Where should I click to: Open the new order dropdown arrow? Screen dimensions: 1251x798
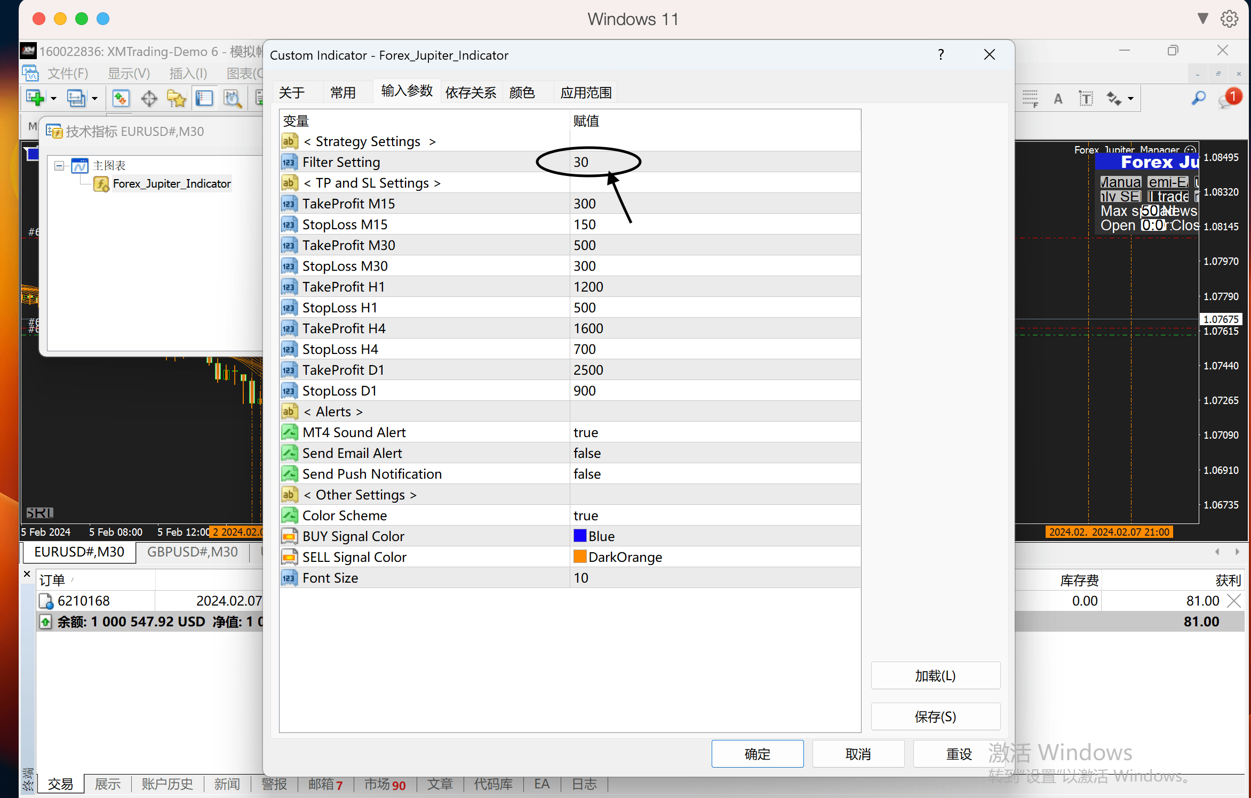pyautogui.click(x=53, y=99)
